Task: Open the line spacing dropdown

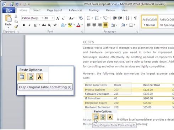Action: [114, 25]
